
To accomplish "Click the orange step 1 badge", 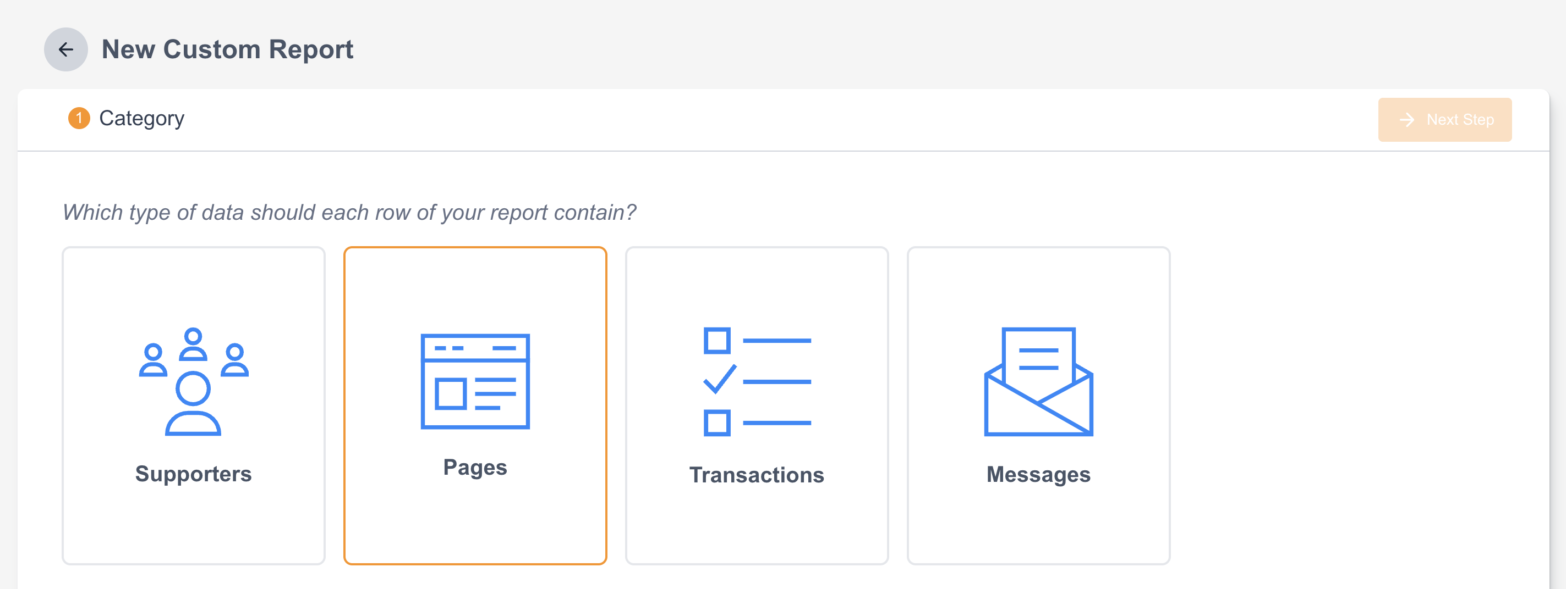I will (x=79, y=119).
